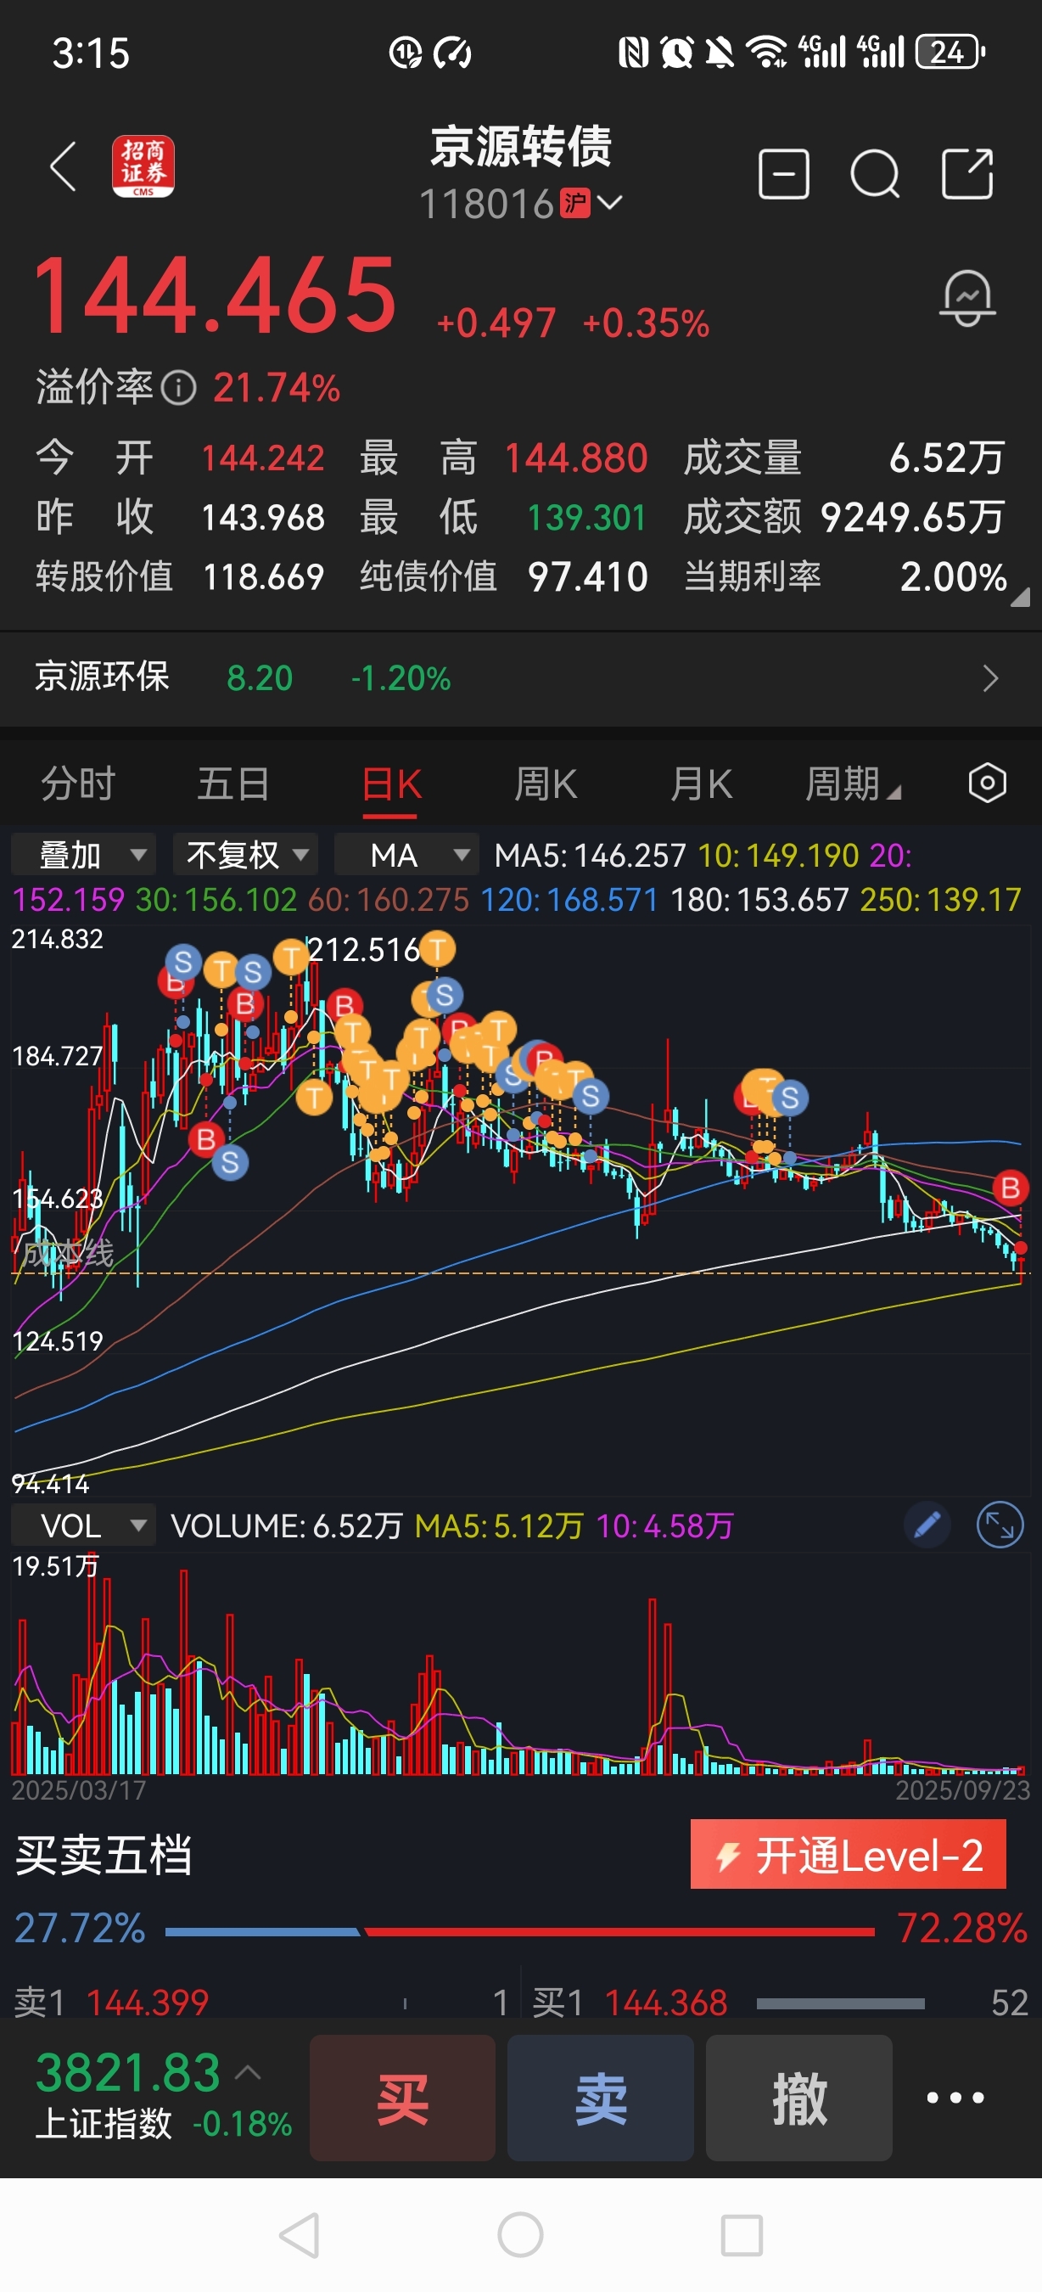Tap the Android back navigation button
Viewport: 1042px width, 2292px height.
(x=300, y=2235)
